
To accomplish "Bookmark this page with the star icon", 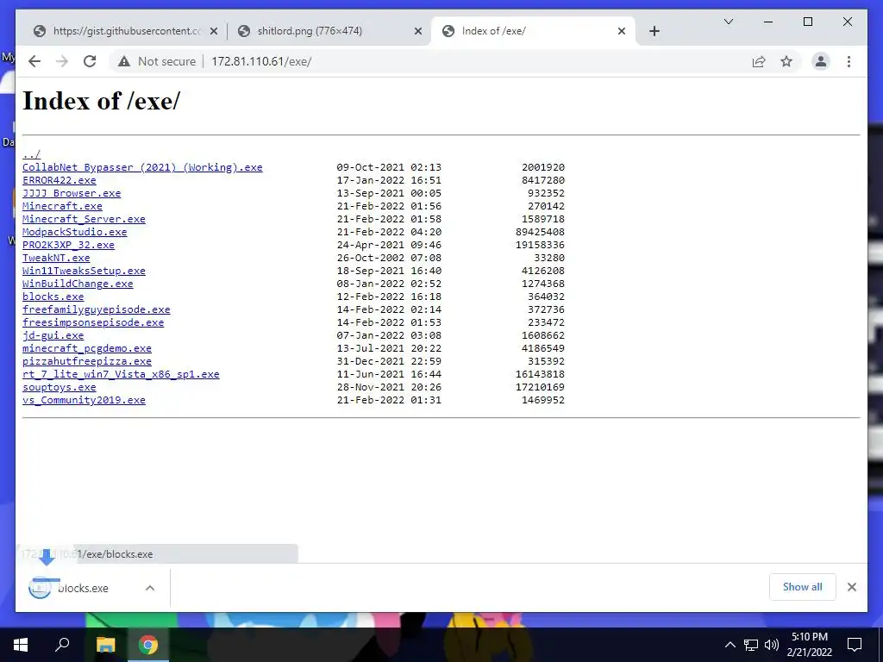I will [786, 61].
